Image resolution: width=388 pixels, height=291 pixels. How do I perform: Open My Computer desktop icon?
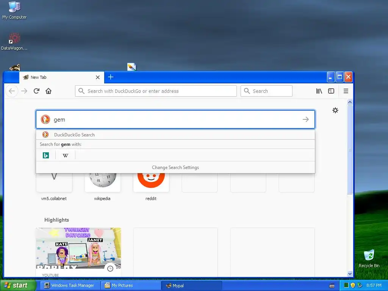14,10
